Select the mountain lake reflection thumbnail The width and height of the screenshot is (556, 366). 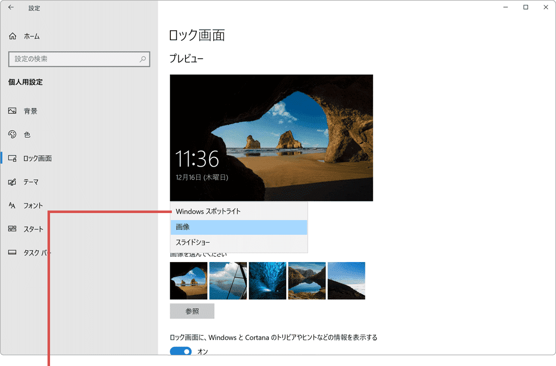[x=307, y=281]
